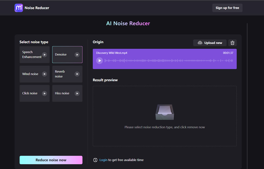Play the Denoise sample preview

77,55
